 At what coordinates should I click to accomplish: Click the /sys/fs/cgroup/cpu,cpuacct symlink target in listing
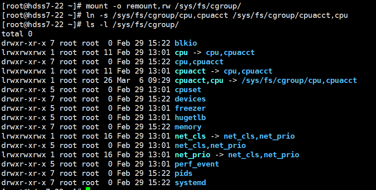(x=299, y=80)
